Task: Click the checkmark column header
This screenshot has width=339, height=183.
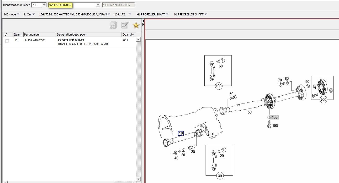Action: pyautogui.click(x=6, y=34)
